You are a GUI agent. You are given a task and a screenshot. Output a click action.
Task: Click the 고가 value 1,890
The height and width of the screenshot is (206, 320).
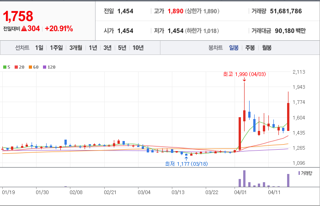[x=175, y=11]
